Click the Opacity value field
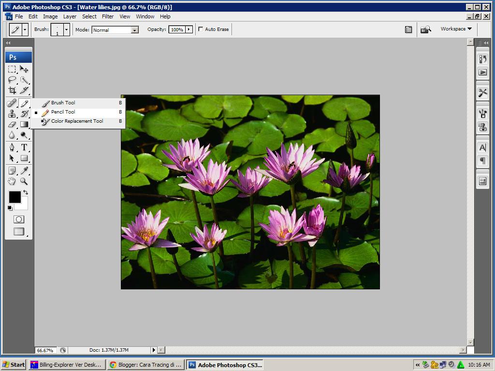This screenshot has width=495, height=371. [177, 29]
